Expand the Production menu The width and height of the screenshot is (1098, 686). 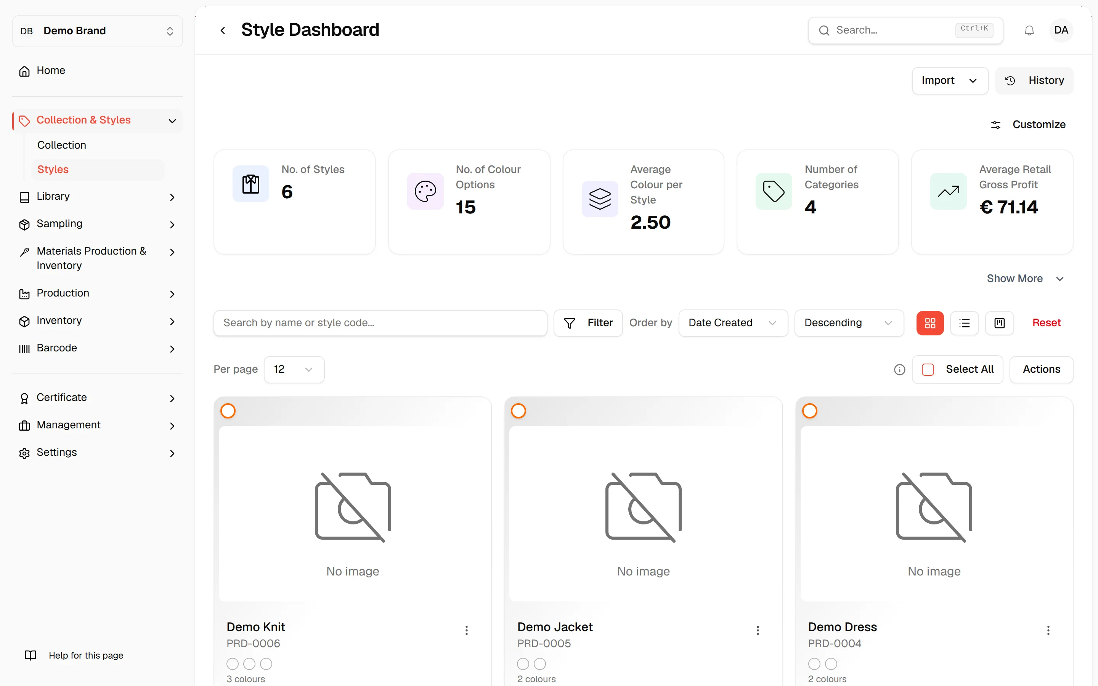pos(98,293)
